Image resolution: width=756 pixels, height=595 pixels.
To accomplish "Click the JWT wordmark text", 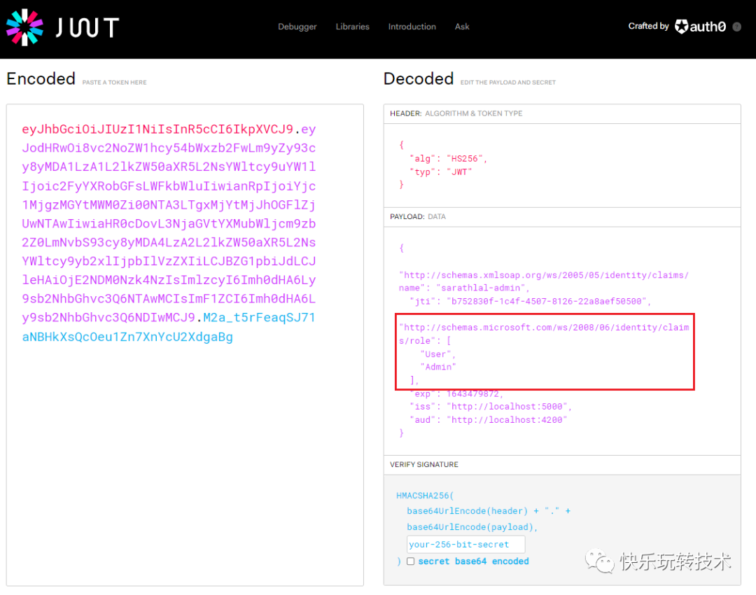I will click(x=87, y=27).
